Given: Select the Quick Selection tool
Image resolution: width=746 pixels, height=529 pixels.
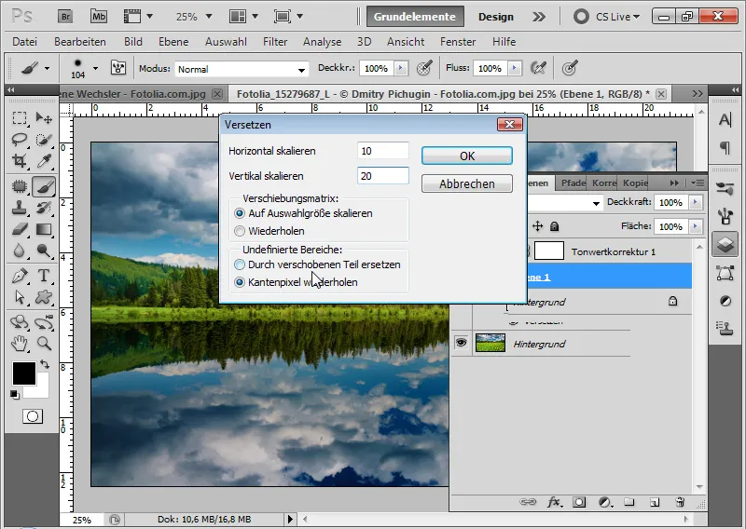Looking at the screenshot, I should pos(44,140).
